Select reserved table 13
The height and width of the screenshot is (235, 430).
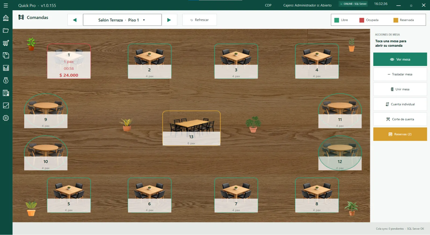tap(191, 128)
